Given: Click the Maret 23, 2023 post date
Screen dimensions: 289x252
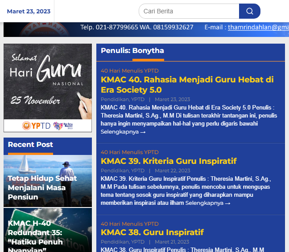Looking at the screenshot, I should tap(172, 99).
